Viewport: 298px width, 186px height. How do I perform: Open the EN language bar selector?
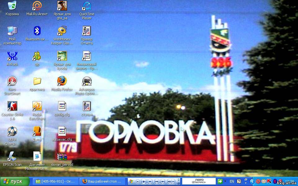click(x=232, y=181)
